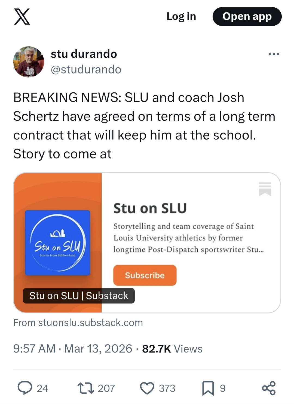Viewport: 294px width, 404px height.
Task: Click the X logo icon
Action: coord(22,17)
